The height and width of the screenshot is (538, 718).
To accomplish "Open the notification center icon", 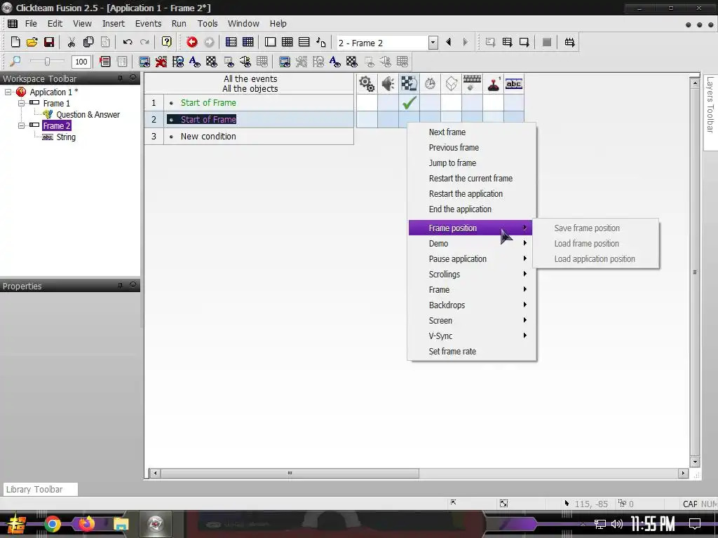I will pos(695,524).
